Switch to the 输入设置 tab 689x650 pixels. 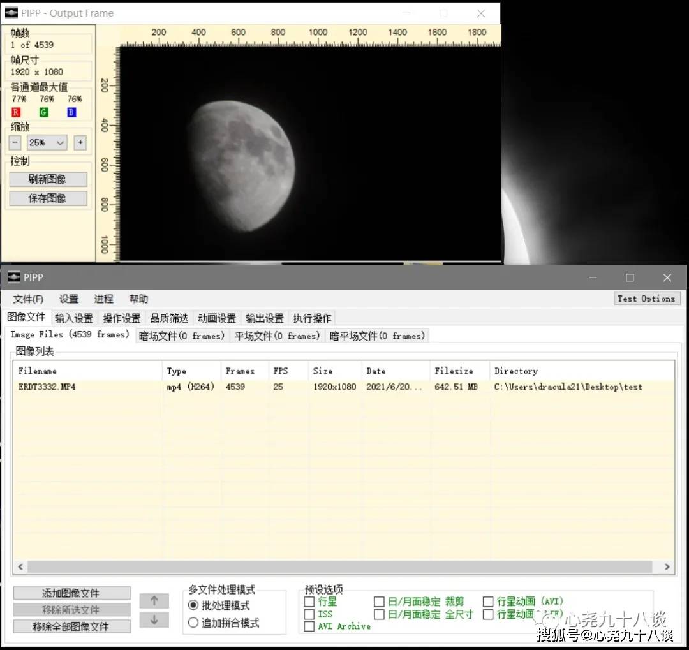pyautogui.click(x=74, y=318)
